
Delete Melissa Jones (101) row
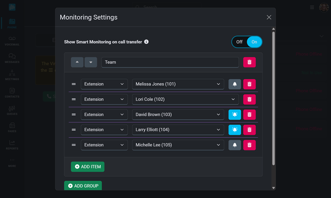coord(249,84)
